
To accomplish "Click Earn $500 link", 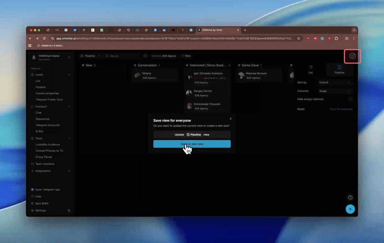I will (x=42, y=204).
